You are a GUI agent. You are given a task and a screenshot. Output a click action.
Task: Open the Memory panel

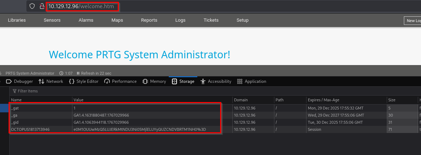154,81
